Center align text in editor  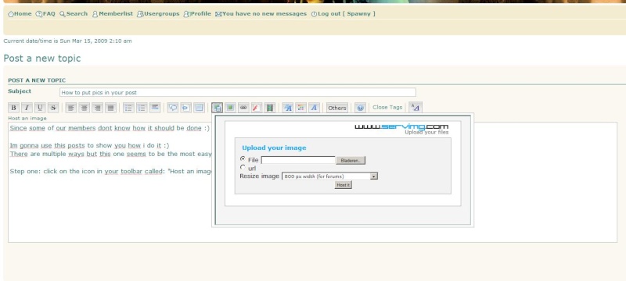click(x=85, y=108)
